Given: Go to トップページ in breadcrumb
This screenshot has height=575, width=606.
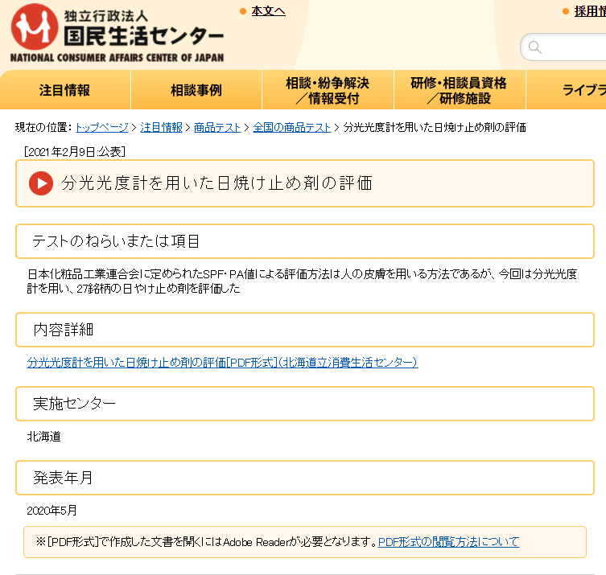Looking at the screenshot, I should pyautogui.click(x=102, y=127).
